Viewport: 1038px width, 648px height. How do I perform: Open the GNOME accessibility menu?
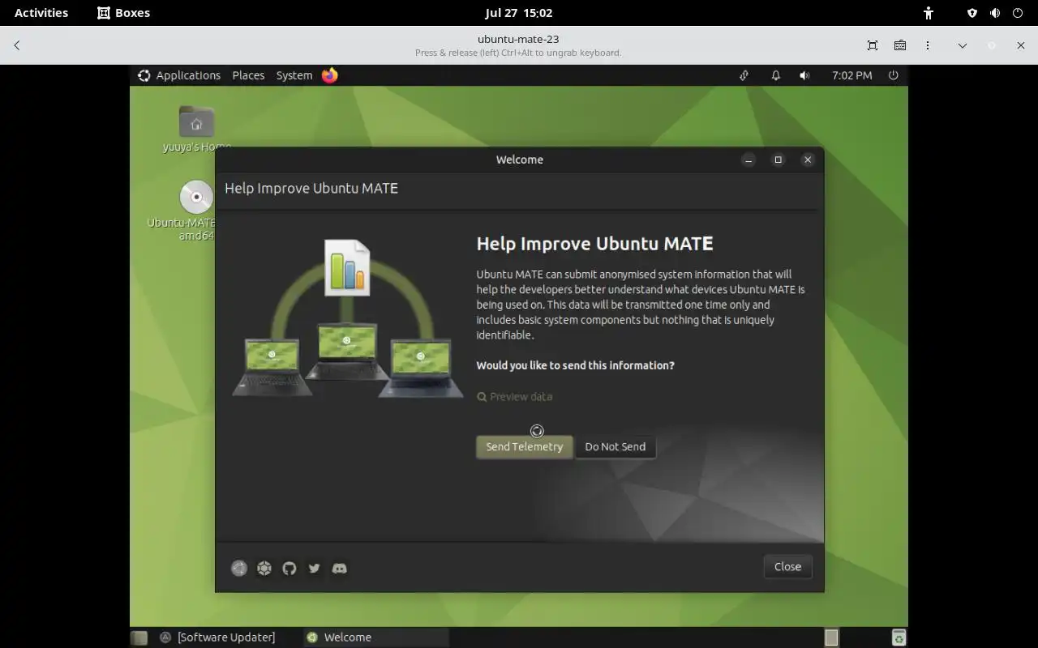[x=929, y=13]
